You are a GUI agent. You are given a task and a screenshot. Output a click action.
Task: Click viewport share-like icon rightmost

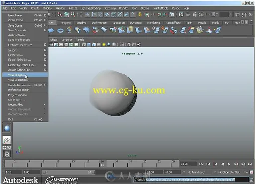coord(139,44)
